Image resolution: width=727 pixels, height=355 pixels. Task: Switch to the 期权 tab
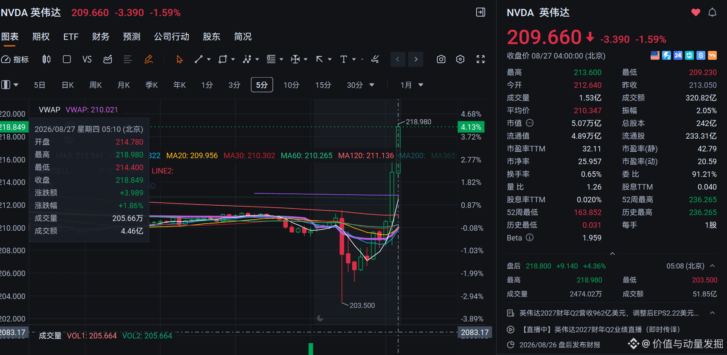41,37
